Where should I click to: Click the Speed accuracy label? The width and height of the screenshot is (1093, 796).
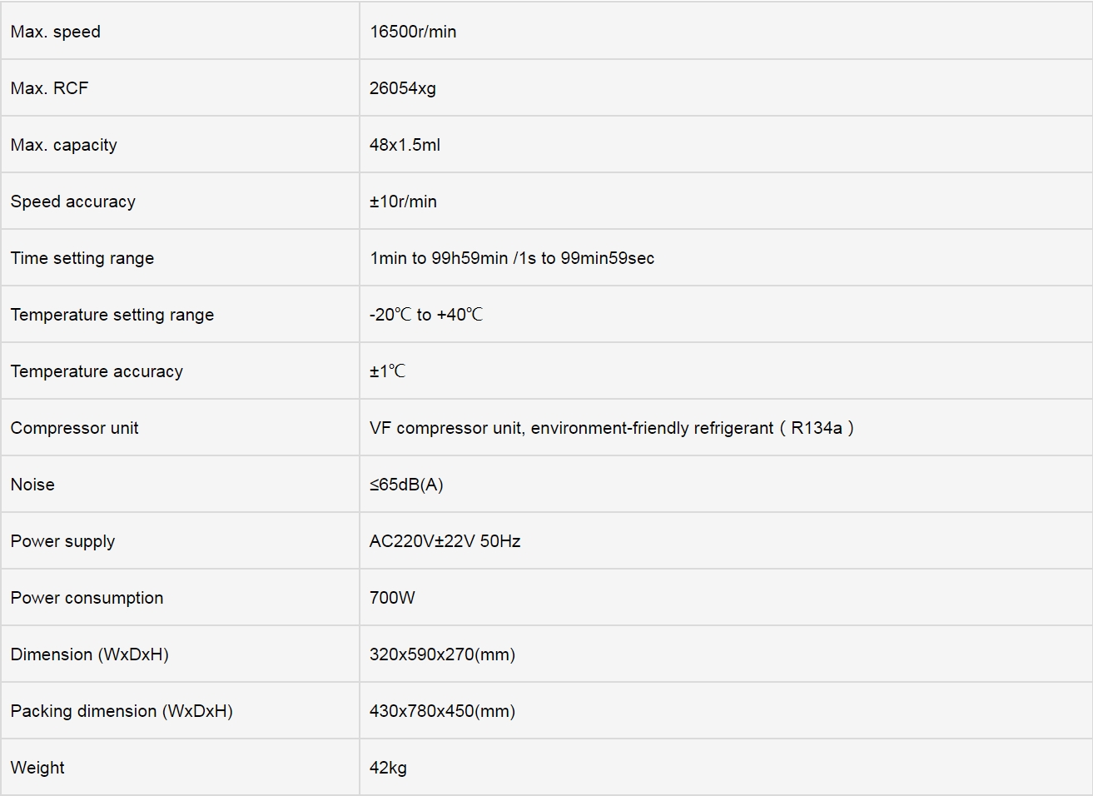tap(72, 201)
